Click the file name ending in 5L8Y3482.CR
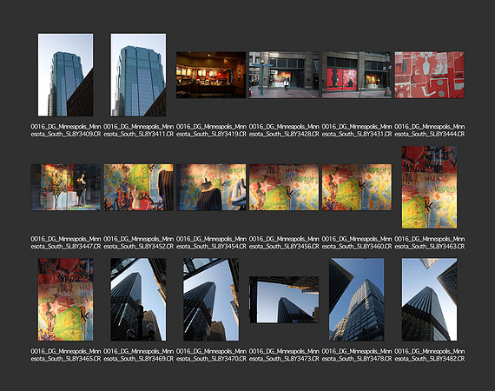This screenshot has width=495, height=391. 429,355
